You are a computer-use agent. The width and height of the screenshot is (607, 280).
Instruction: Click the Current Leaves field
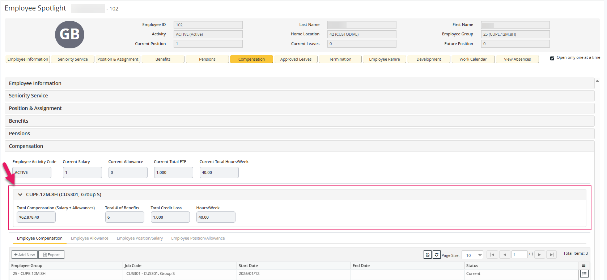(x=362, y=44)
